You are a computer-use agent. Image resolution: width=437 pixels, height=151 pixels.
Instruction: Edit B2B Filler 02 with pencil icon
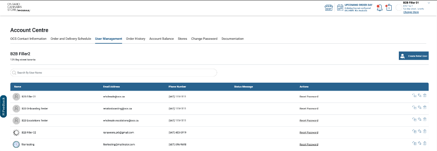point(420,131)
